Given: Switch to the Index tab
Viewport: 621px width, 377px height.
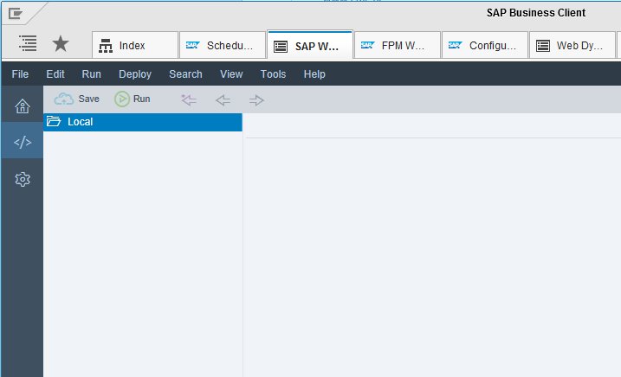Looking at the screenshot, I should [135, 45].
